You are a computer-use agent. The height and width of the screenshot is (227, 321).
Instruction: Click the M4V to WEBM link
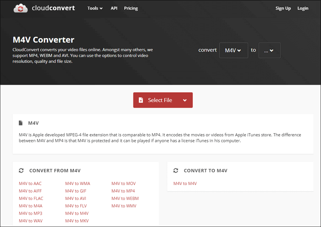click(x=125, y=198)
